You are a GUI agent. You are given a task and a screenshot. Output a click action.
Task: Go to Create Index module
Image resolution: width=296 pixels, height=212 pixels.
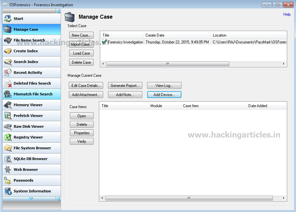[32, 51]
